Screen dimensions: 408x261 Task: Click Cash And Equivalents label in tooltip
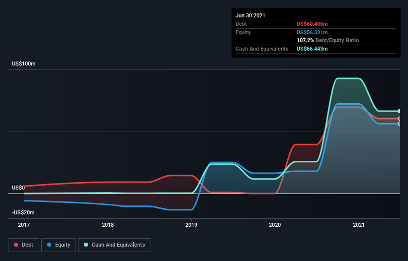[x=262, y=49]
